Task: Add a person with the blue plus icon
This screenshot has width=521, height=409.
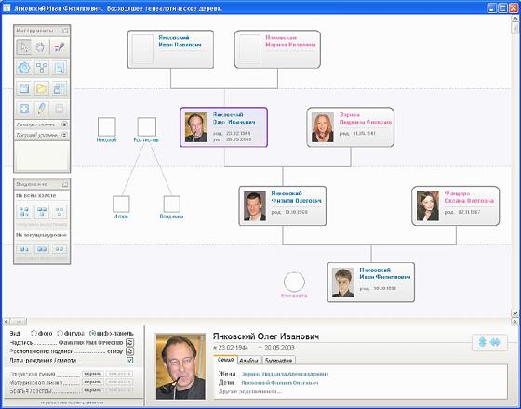Action: coord(24,109)
